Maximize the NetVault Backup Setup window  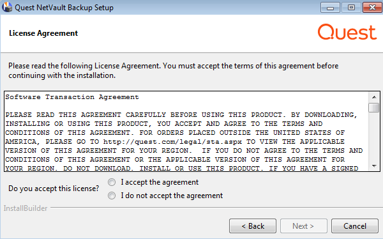351,7
